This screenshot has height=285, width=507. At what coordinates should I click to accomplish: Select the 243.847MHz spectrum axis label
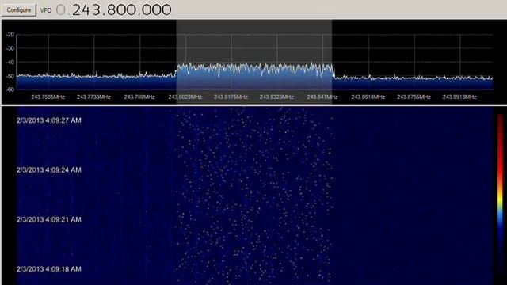(x=322, y=97)
